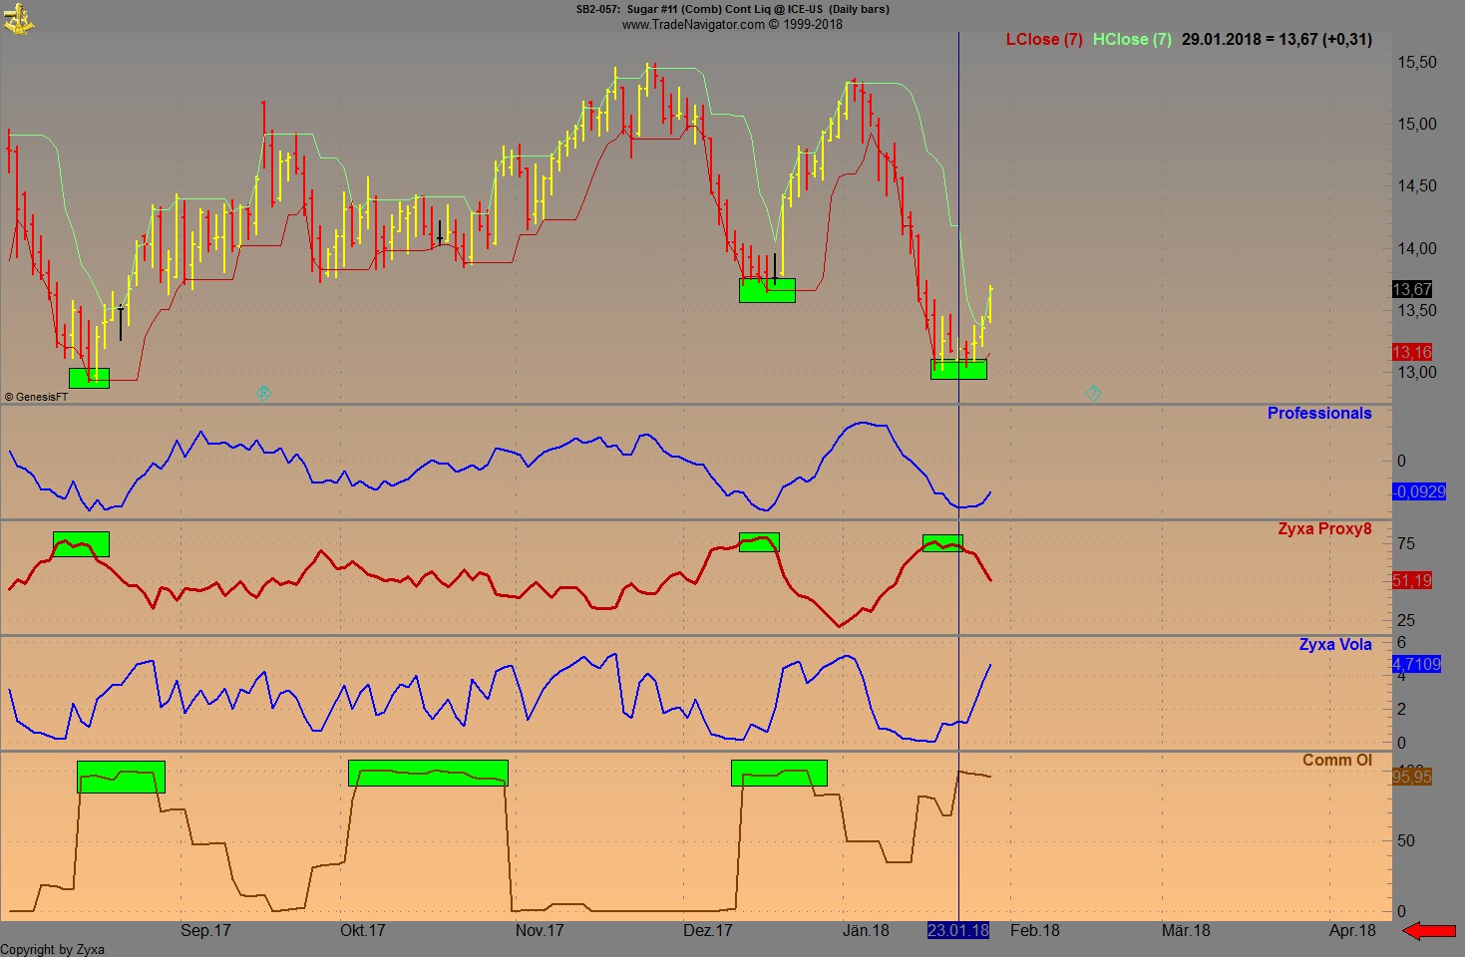Click the anchor logo in the top-left corner
Screen dimensions: 1465x957
(x=20, y=18)
